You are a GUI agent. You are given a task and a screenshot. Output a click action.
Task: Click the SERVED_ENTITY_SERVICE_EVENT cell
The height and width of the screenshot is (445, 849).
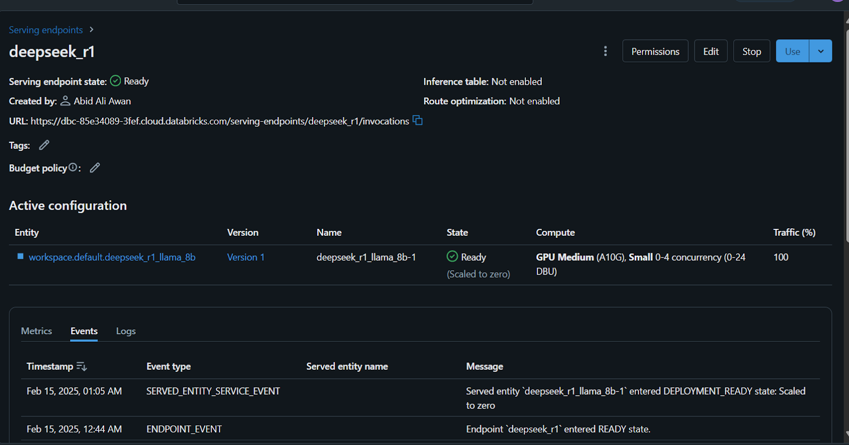point(213,391)
